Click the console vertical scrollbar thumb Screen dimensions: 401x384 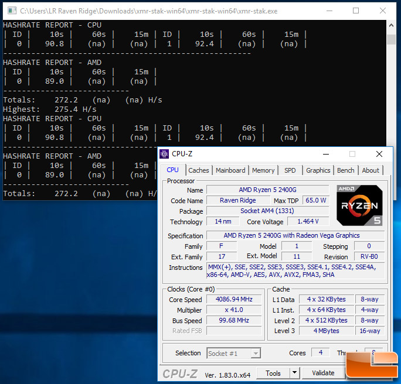[391, 40]
